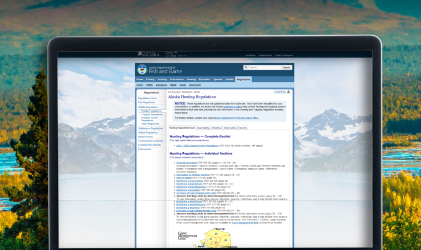This screenshot has width=421, height=250.
Task: Open the Deer in Alaska PDF link
Action: pos(184,178)
